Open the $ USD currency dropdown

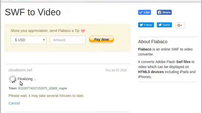(28, 40)
